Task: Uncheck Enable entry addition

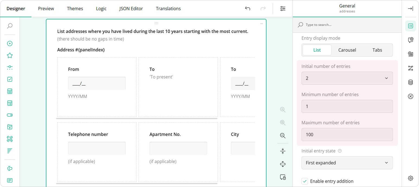Action: pos(304,181)
